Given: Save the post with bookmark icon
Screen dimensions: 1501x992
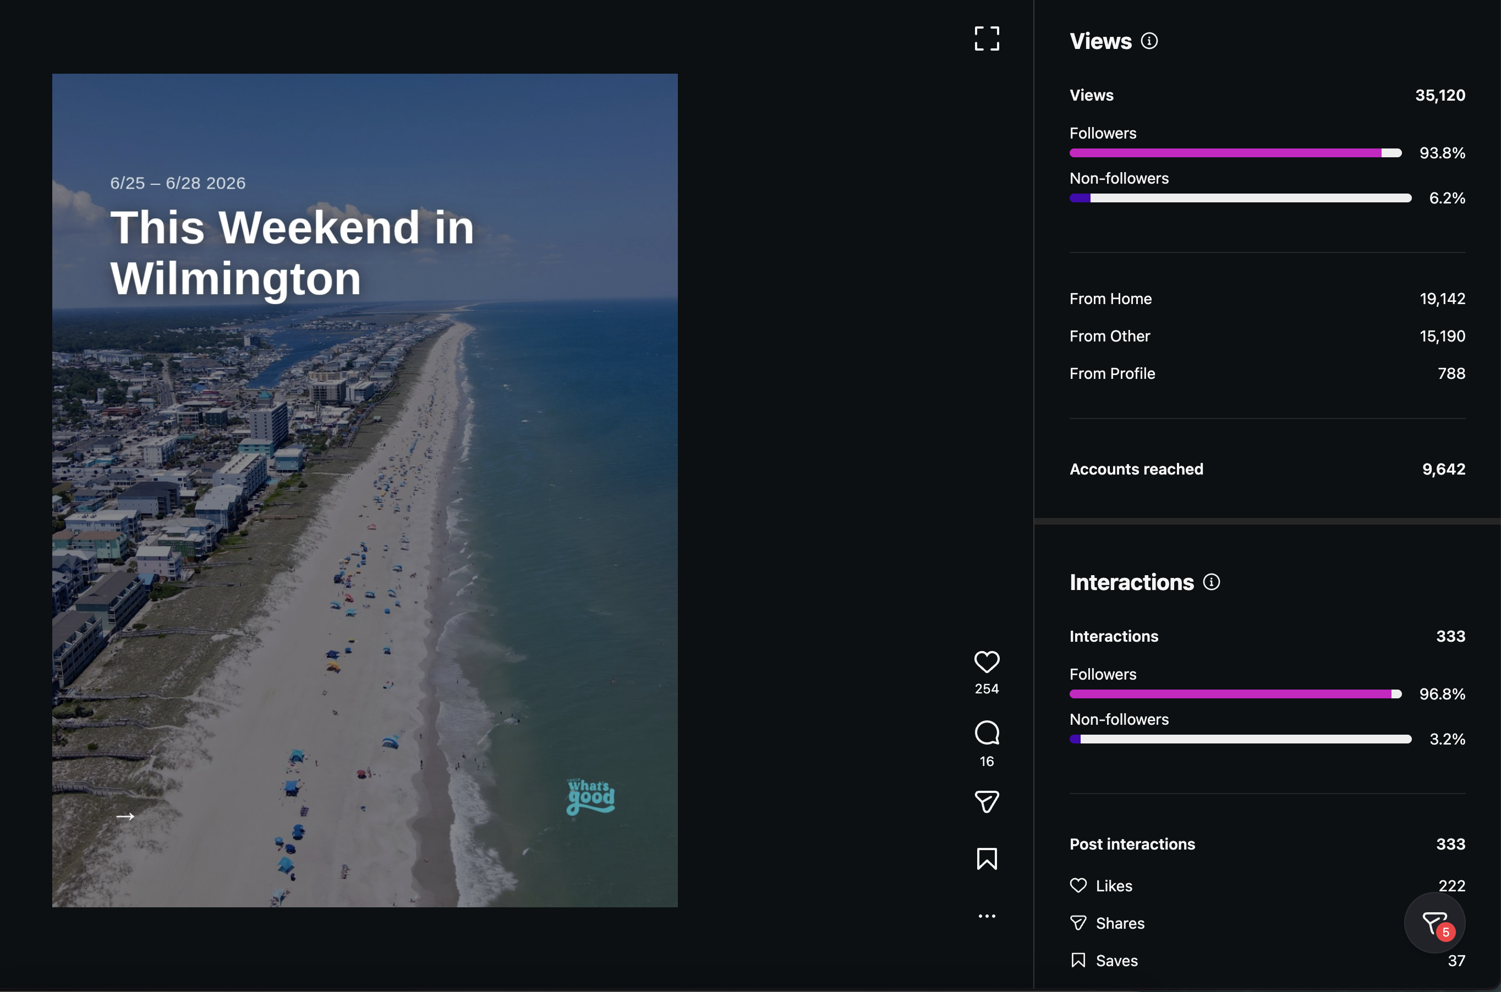Looking at the screenshot, I should coord(987,859).
